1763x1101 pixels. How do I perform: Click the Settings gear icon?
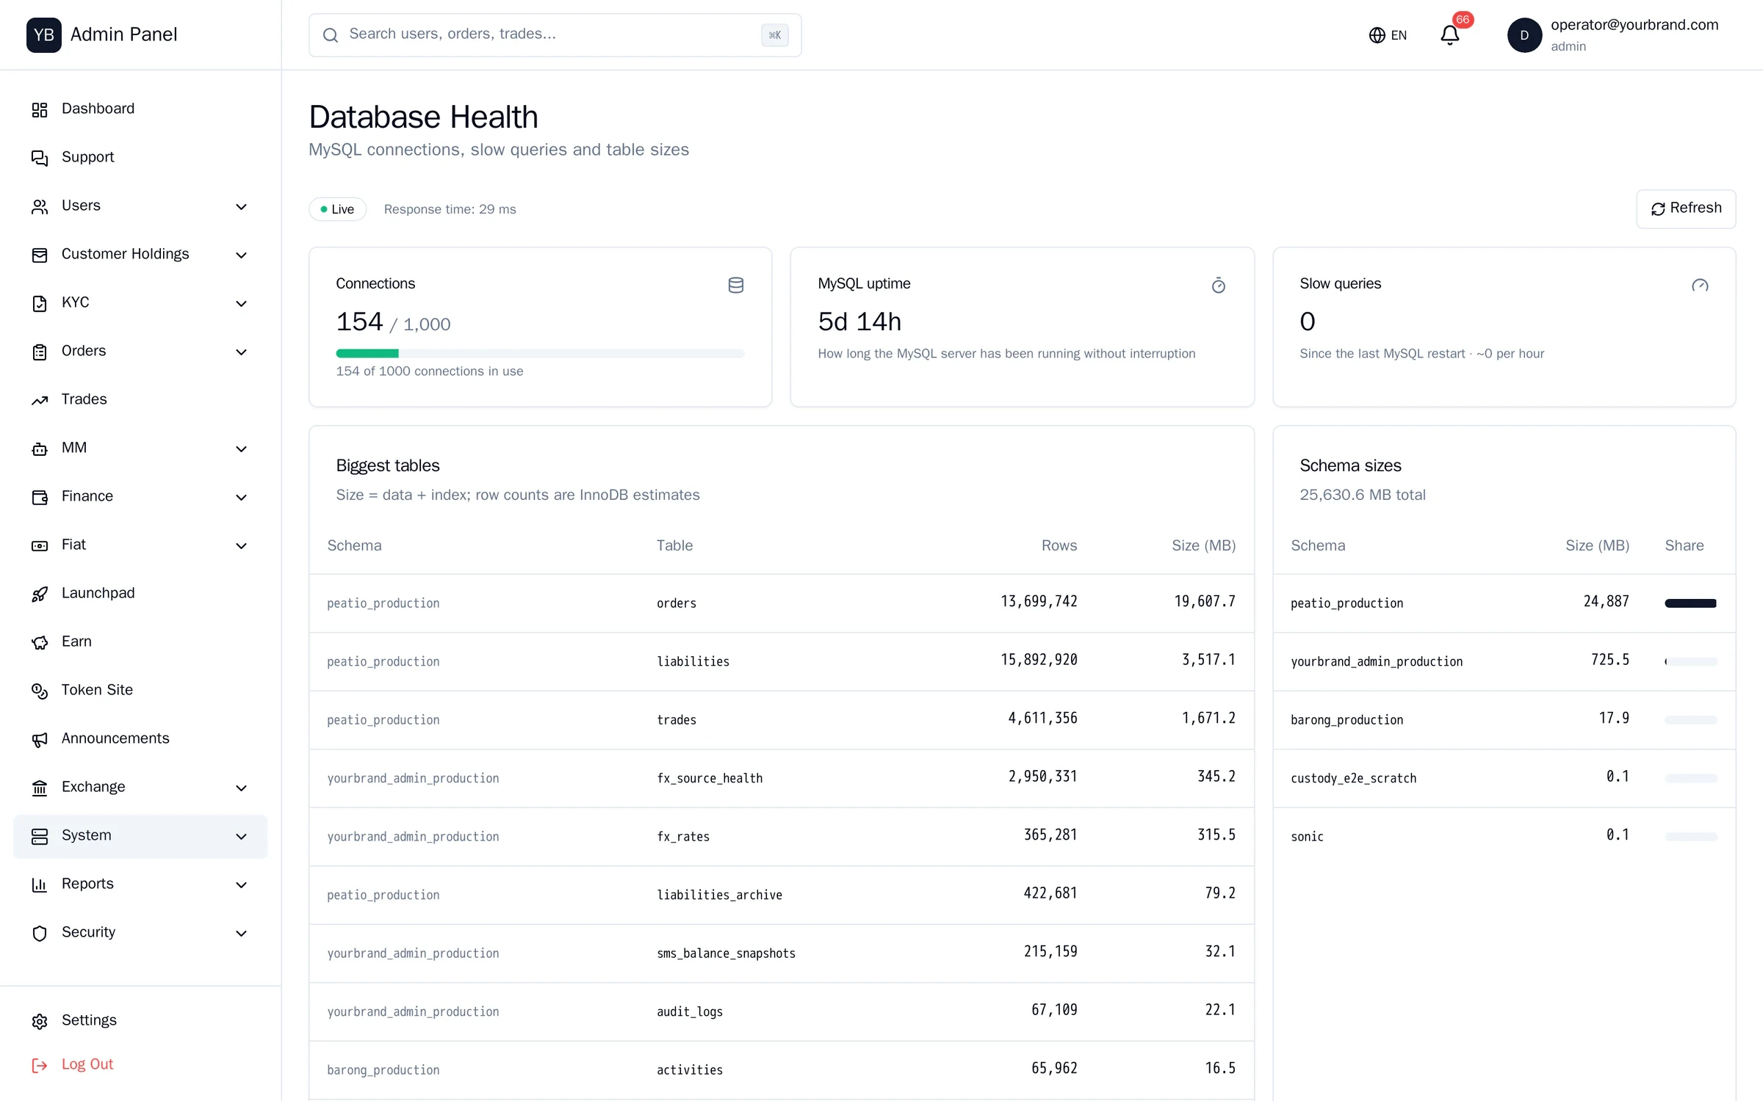point(40,1021)
